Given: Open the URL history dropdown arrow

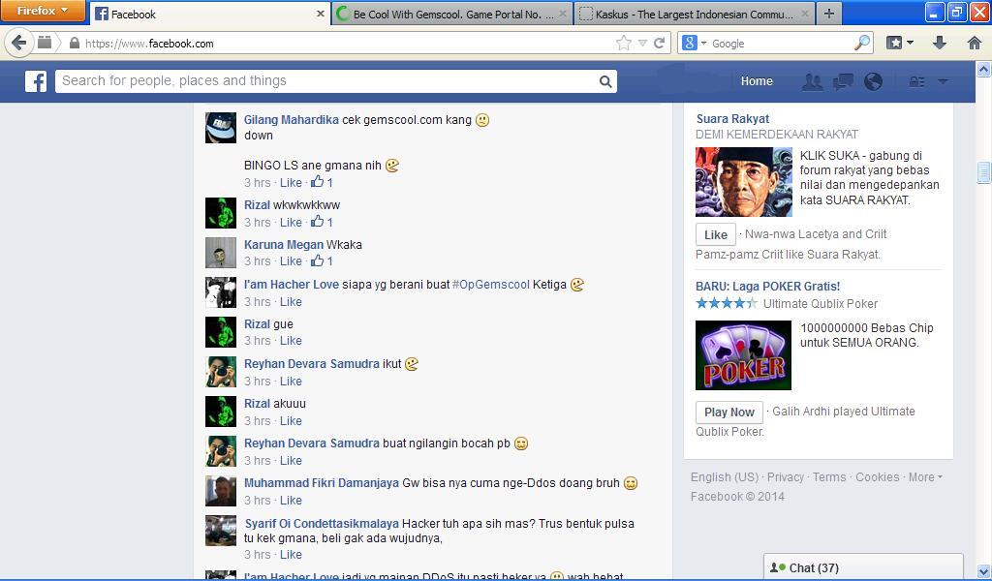Looking at the screenshot, I should (x=643, y=43).
